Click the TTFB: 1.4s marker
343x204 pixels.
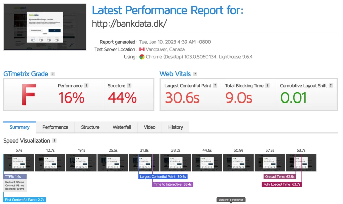[x=15, y=177]
